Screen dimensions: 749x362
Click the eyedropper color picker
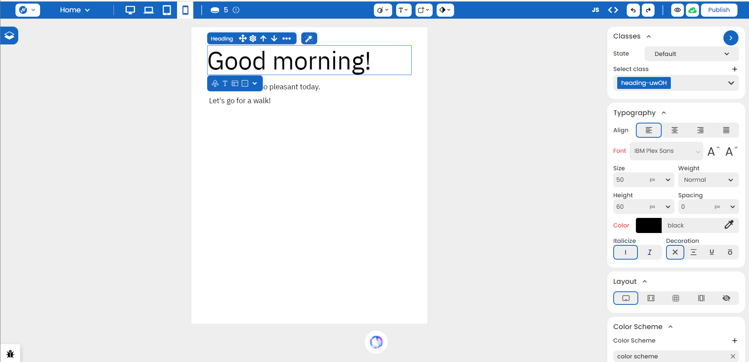click(729, 225)
